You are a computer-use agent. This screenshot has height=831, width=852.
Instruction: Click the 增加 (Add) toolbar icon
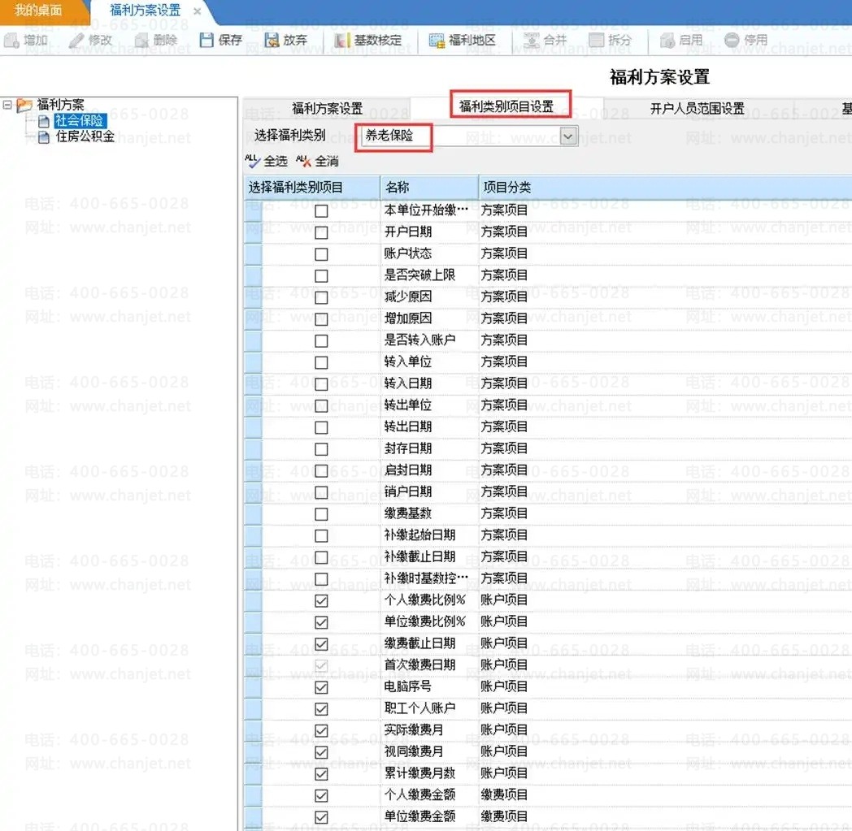click(x=12, y=40)
